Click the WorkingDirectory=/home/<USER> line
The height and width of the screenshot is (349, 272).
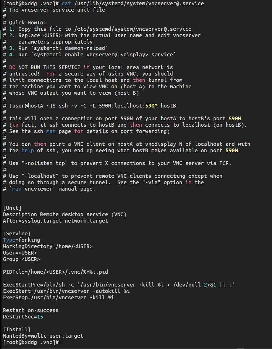click(x=48, y=246)
